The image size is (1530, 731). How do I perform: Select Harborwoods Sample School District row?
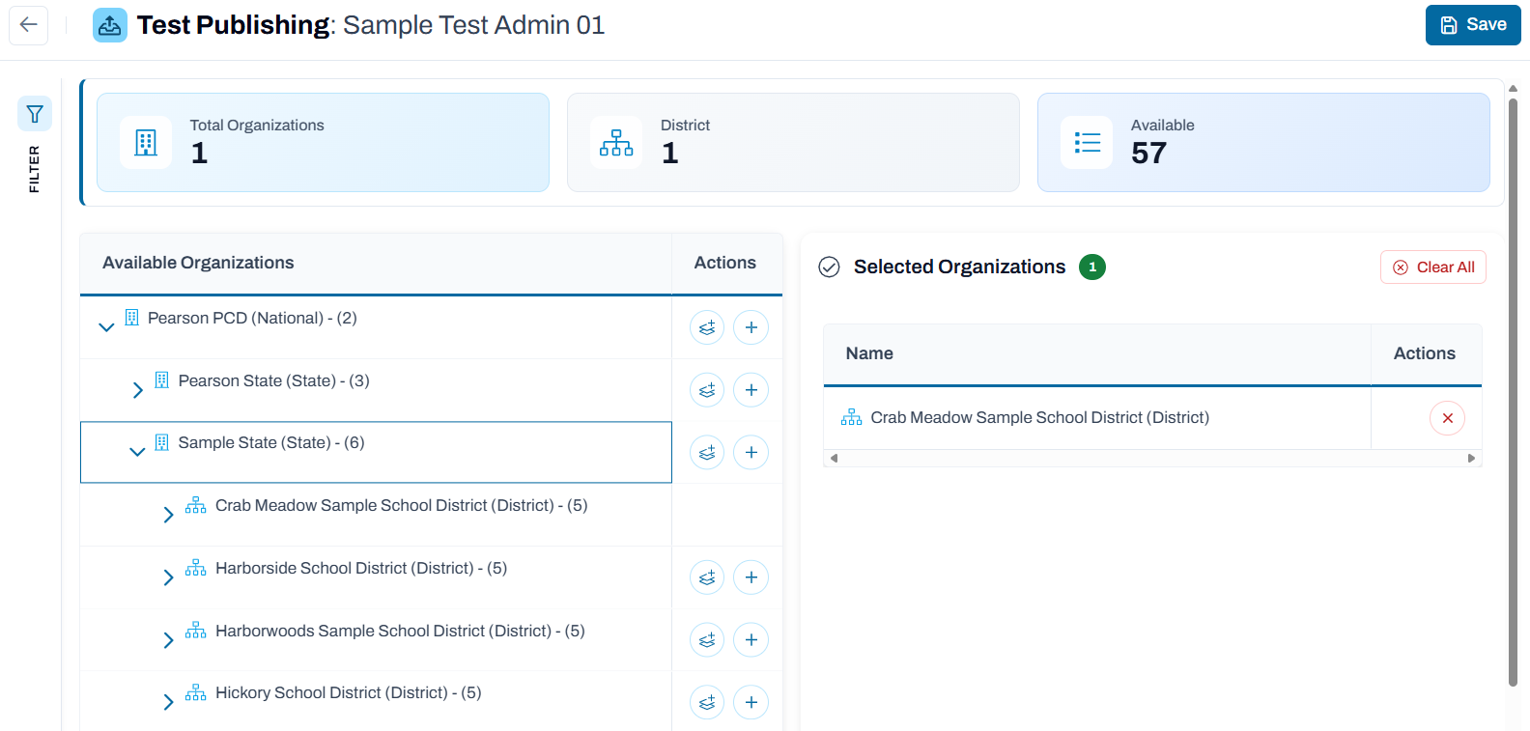click(376, 640)
